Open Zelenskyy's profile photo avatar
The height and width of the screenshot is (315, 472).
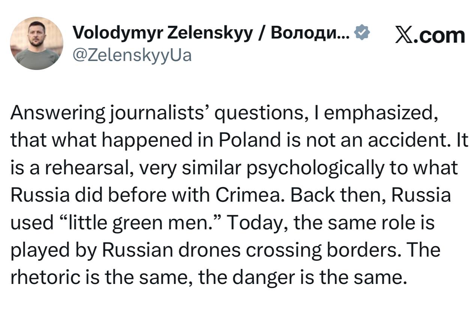pyautogui.click(x=36, y=43)
